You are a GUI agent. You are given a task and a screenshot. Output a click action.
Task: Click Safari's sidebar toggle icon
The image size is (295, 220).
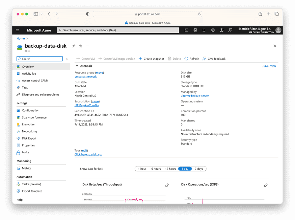tap(36, 14)
